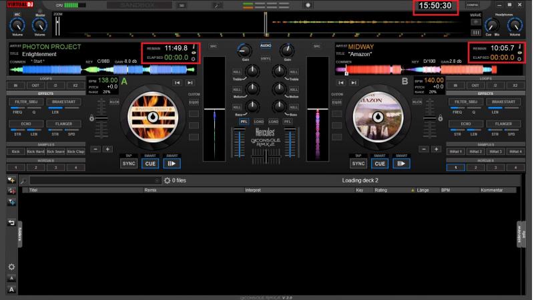The height and width of the screenshot is (300, 534).
Task: Click deck A next track skip icon
Action: pyautogui.click(x=190, y=83)
